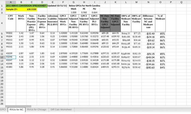The image size is (191, 114).
Task: Select Medicare non-facility value $104.77
Action: click(x=126, y=34)
